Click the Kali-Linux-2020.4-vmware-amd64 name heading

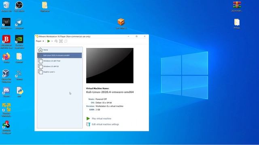pos(110,92)
